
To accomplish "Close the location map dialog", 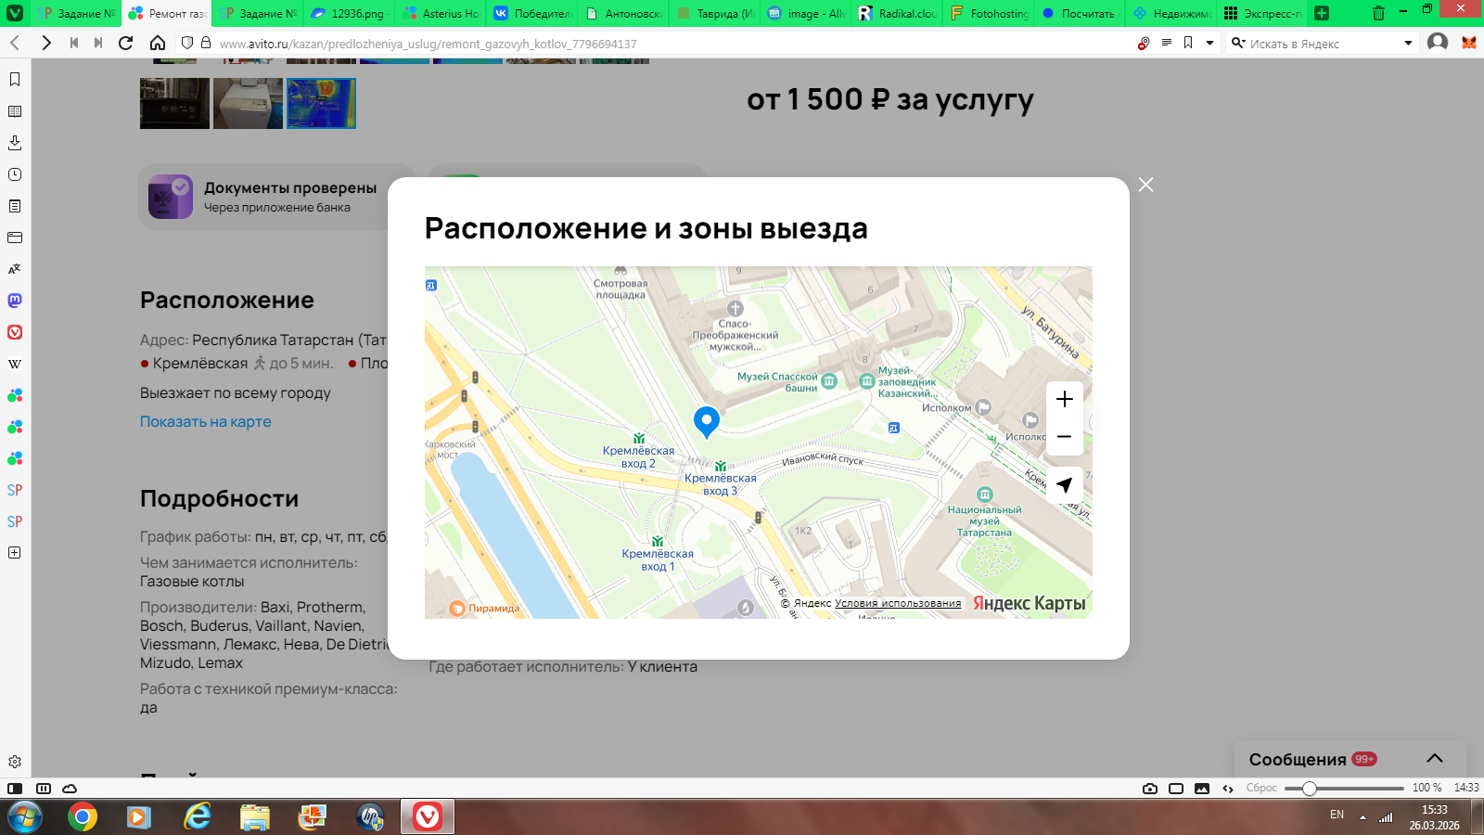I will 1146,185.
